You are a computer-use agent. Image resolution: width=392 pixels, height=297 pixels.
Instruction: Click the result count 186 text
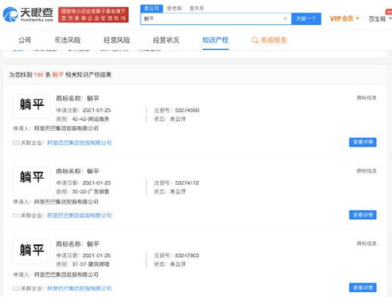[38, 75]
